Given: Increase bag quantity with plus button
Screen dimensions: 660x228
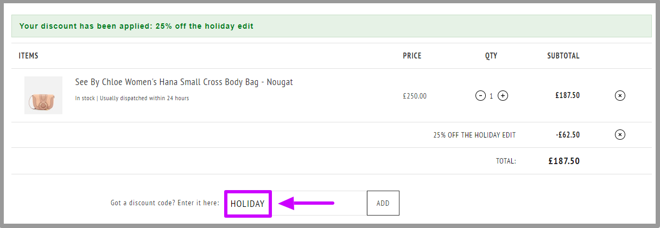Looking at the screenshot, I should coord(503,96).
